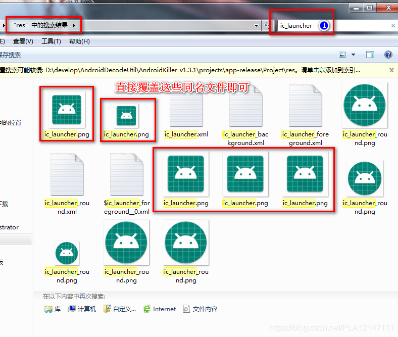
Task: Click the "res" 中的搜索结果 breadcrumb
Action: point(40,25)
